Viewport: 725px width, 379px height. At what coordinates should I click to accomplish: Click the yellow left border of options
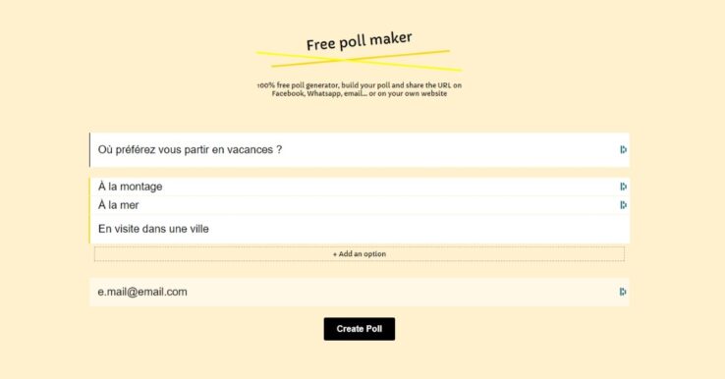point(89,210)
